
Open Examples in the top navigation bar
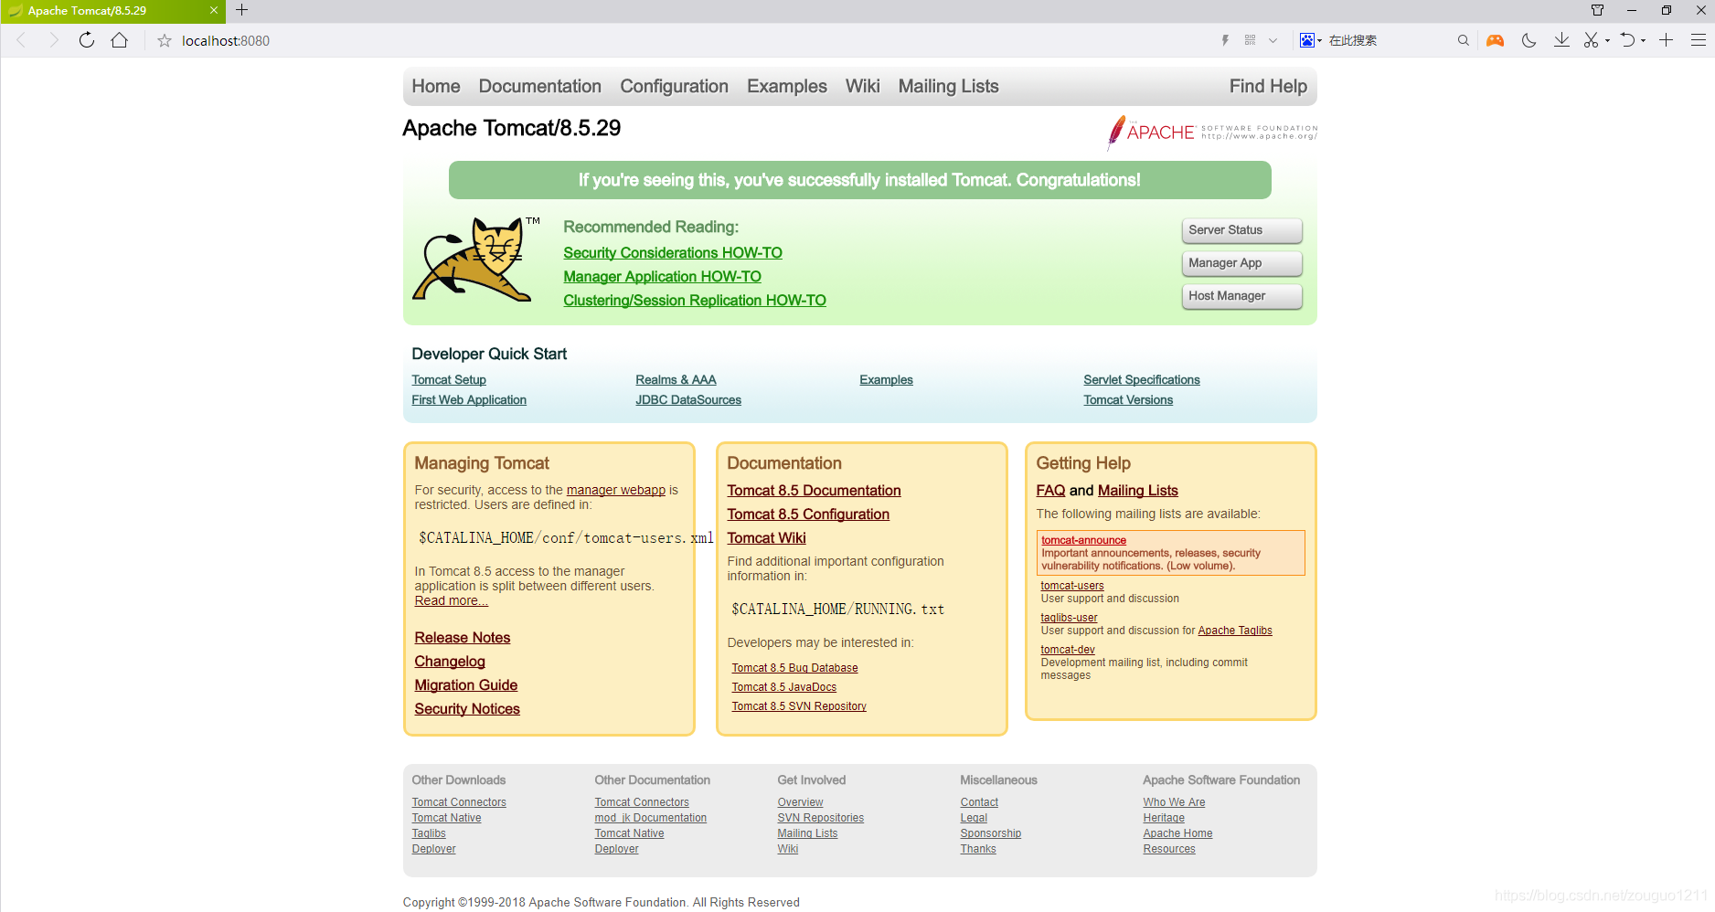pos(787,86)
